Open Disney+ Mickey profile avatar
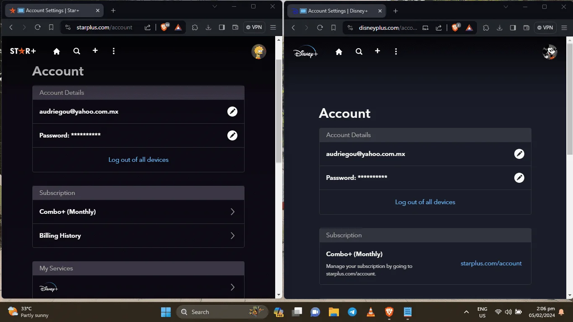Image resolution: width=573 pixels, height=322 pixels. click(x=550, y=52)
